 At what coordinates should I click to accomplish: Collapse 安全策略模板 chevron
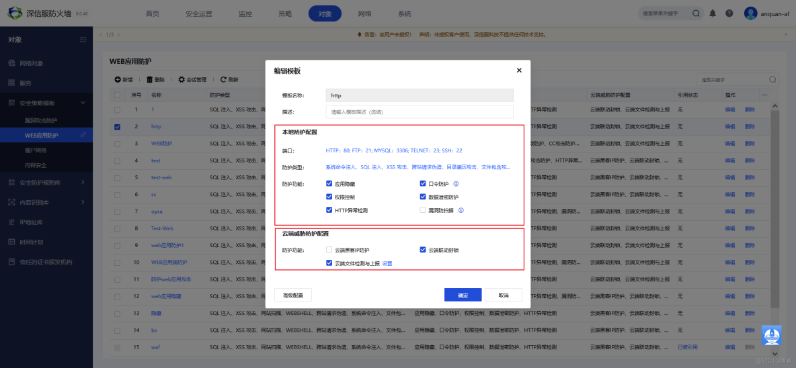click(x=83, y=102)
